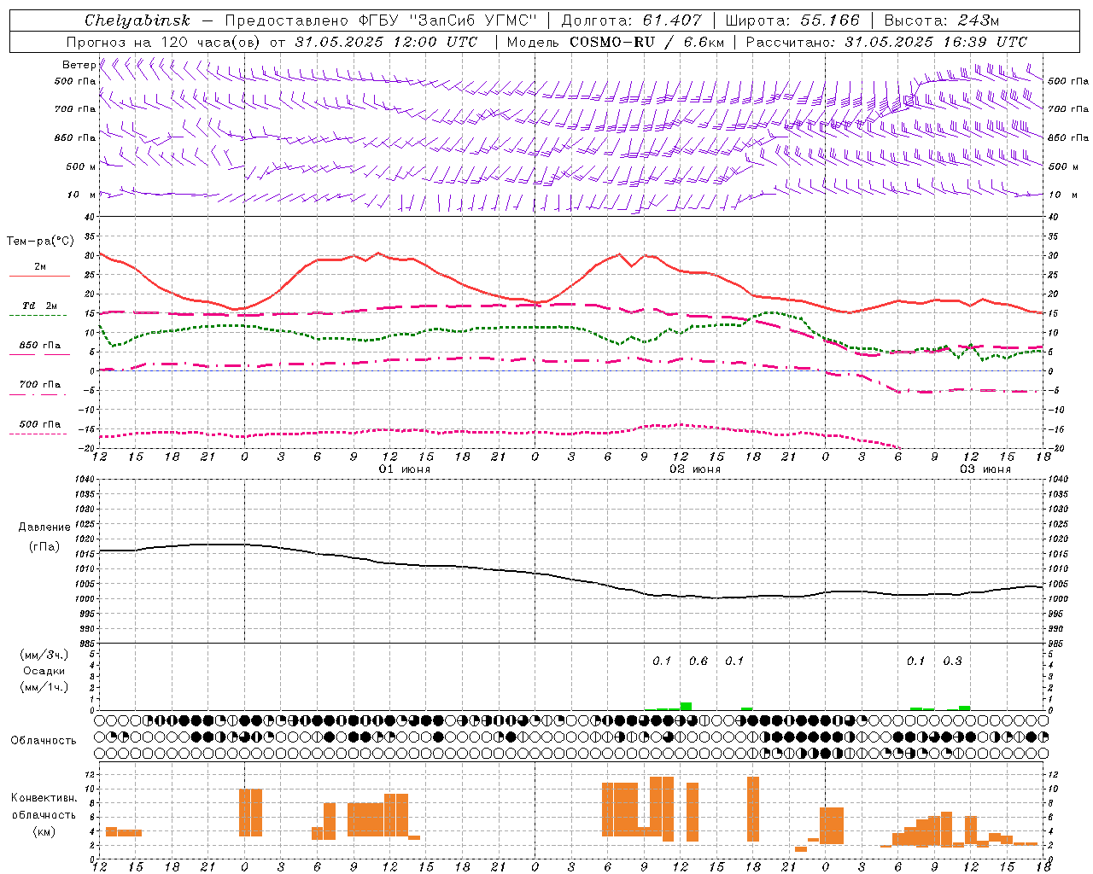Click the (мм/1ч.) units label
This screenshot has height=874, width=1093.
pos(44,687)
